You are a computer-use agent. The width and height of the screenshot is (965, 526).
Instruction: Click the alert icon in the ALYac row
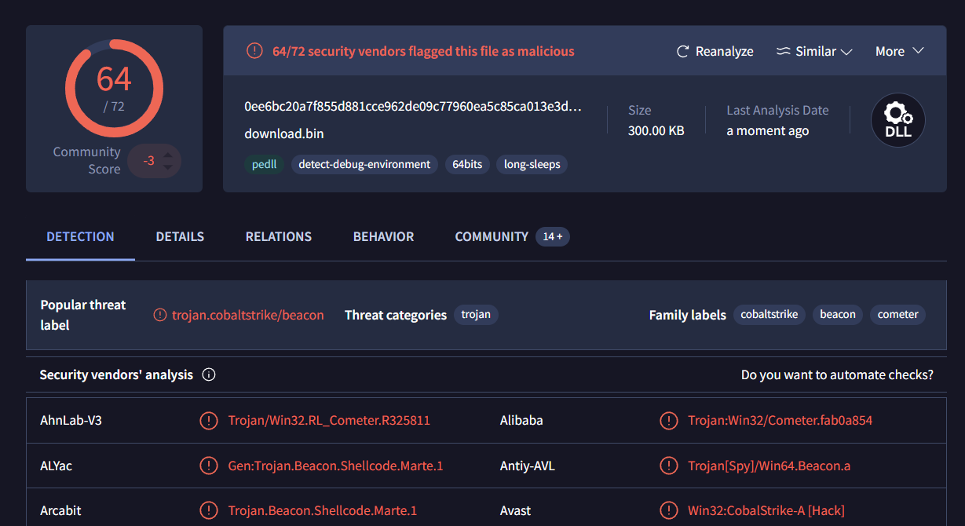point(208,466)
